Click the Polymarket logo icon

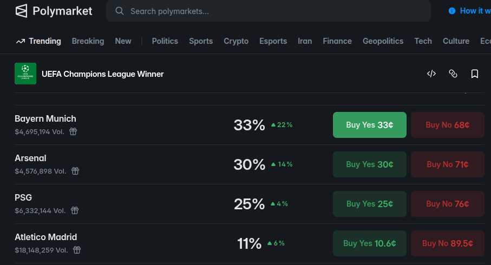click(21, 11)
